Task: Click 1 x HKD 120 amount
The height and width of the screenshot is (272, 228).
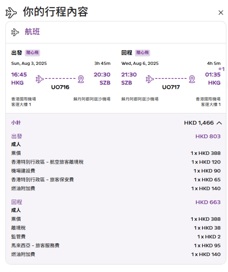Action: (x=206, y=162)
